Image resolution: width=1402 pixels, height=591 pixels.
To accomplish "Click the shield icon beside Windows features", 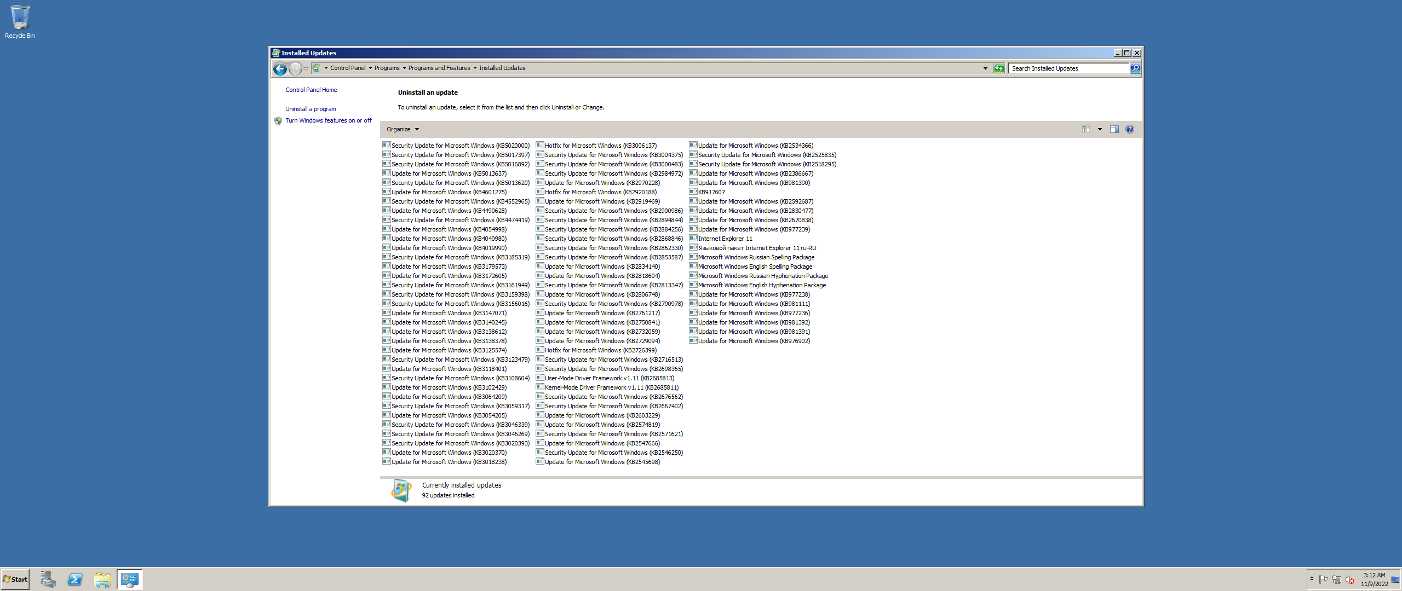I will (278, 121).
